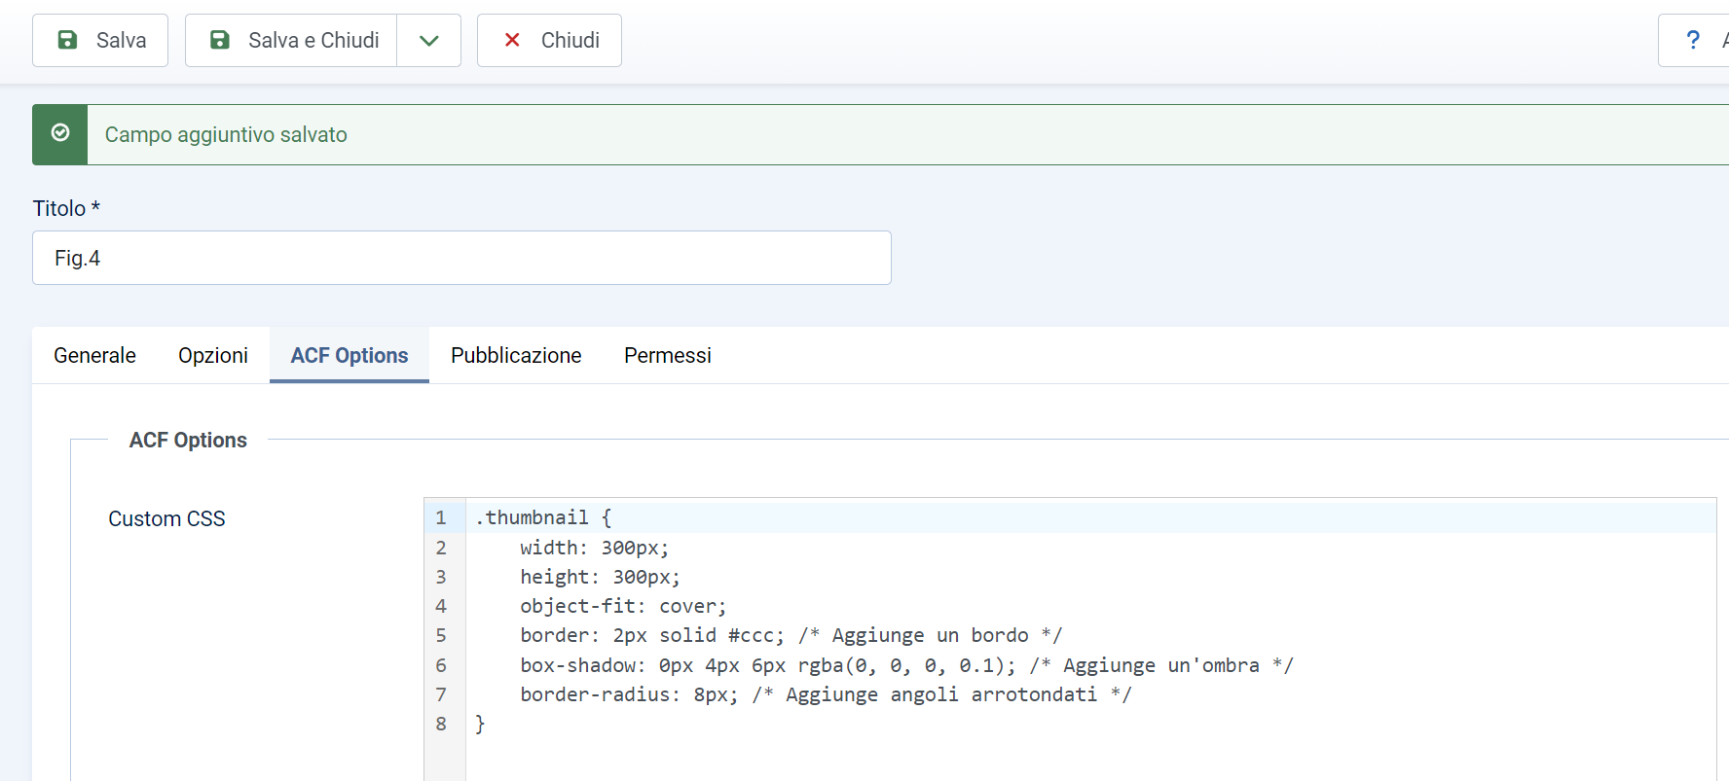Show the Permessi tab

click(x=668, y=355)
